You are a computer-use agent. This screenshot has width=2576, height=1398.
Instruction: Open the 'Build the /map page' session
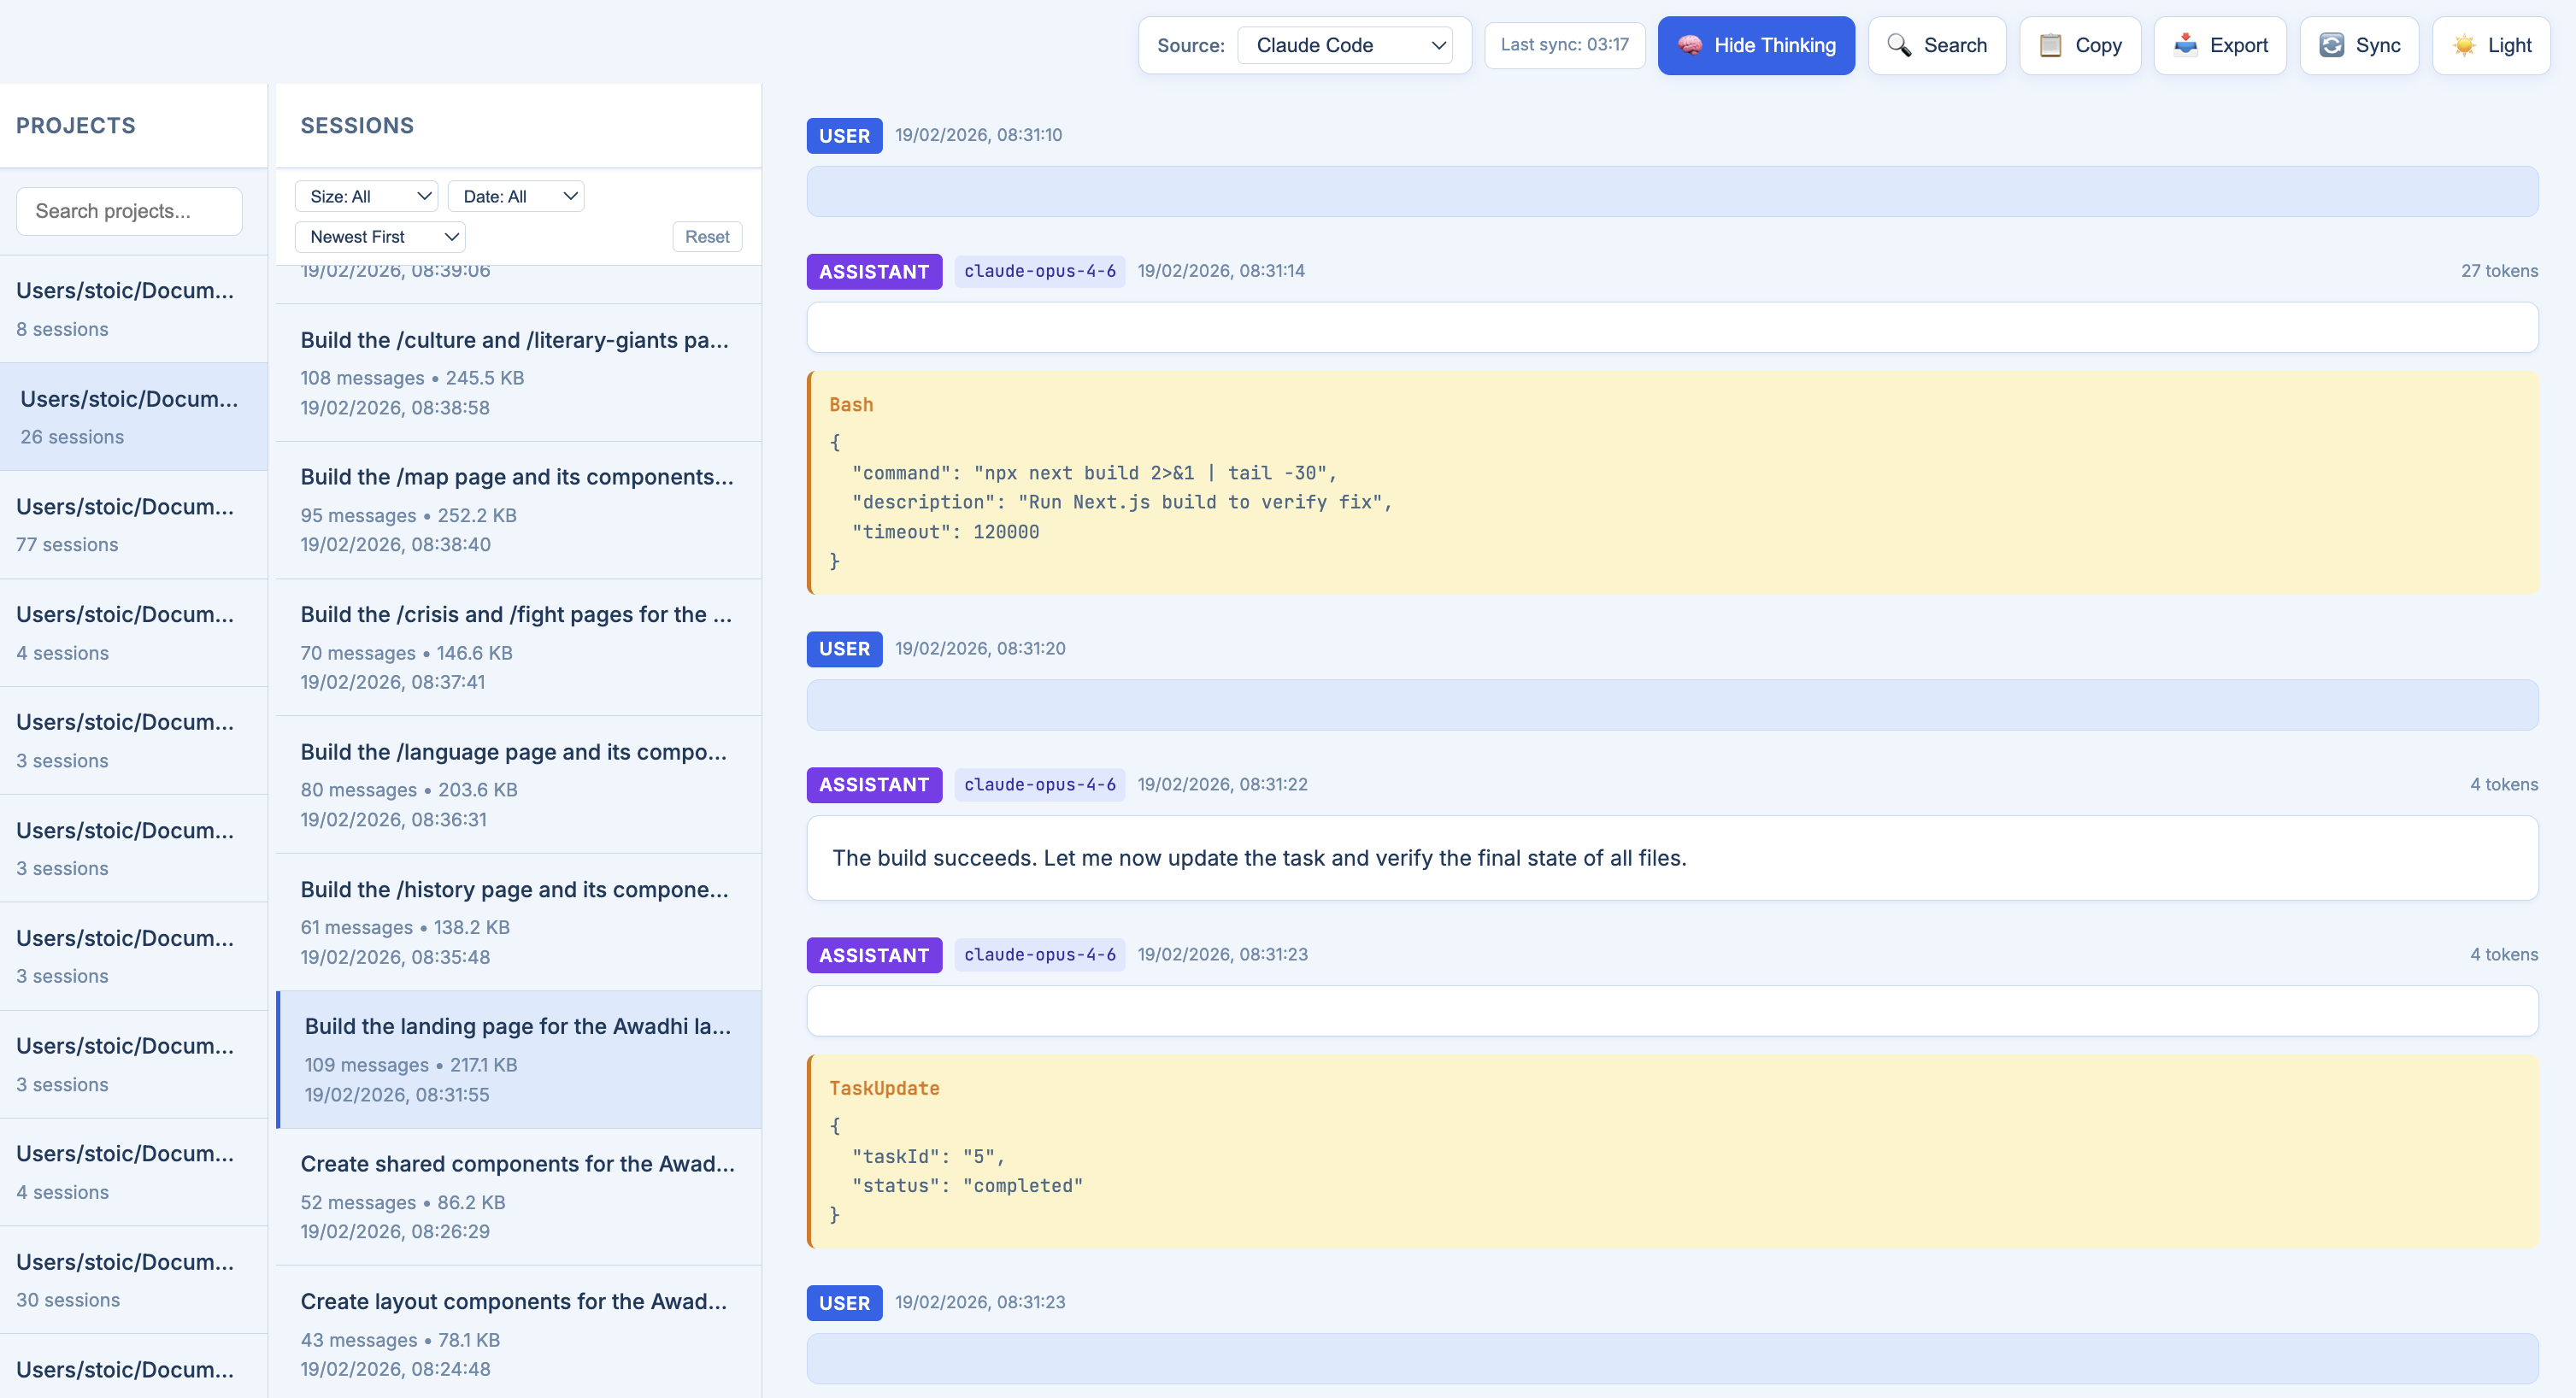pyautogui.click(x=518, y=509)
